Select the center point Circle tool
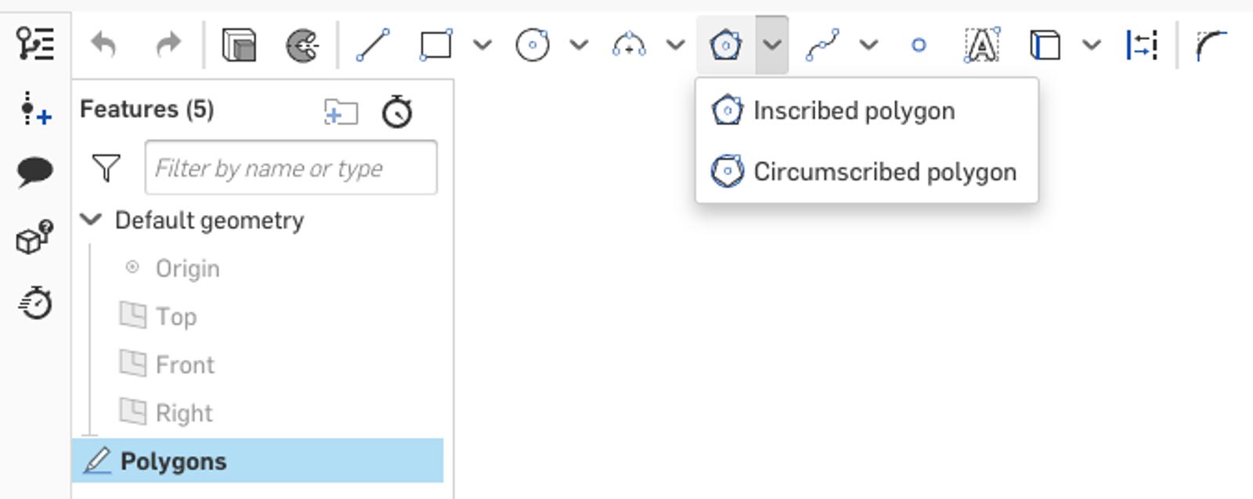Viewport: 1253px width, 499px height. [533, 45]
